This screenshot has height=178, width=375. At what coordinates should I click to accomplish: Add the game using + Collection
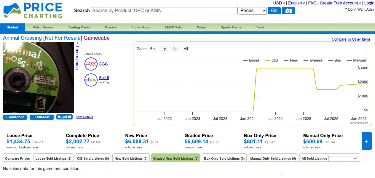(x=15, y=117)
